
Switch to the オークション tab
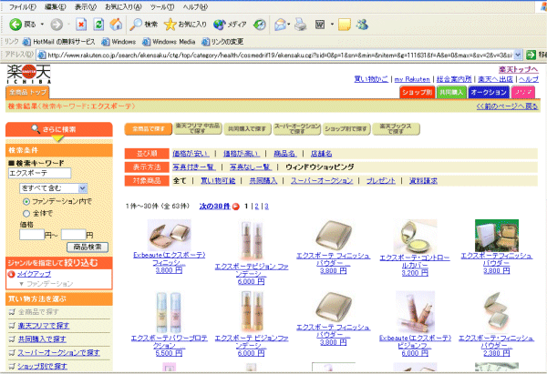tap(489, 92)
